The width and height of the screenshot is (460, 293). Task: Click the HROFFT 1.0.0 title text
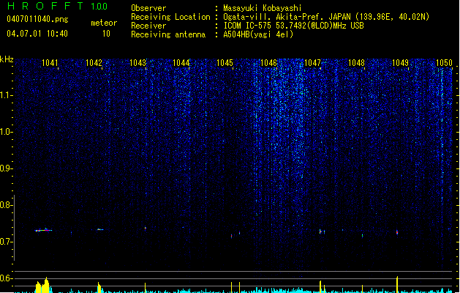[57, 6]
